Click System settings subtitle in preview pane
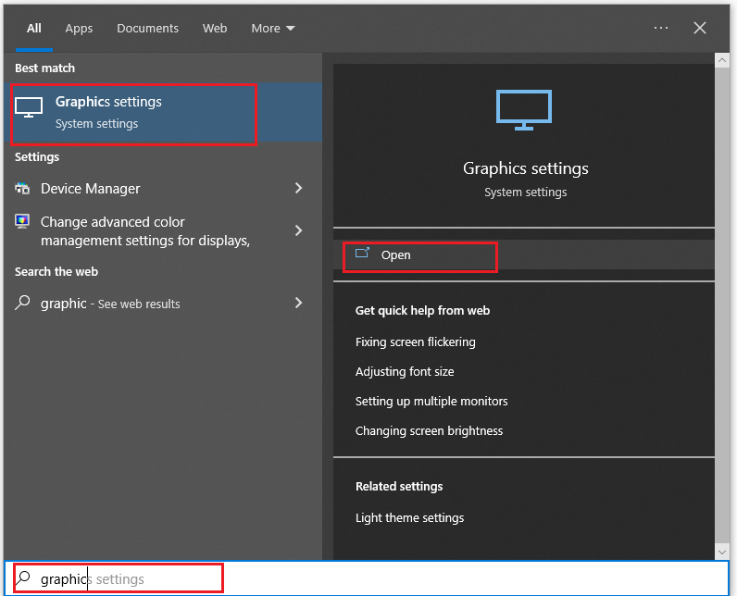 click(526, 192)
